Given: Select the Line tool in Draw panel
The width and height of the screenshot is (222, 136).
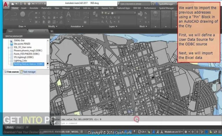Looking at the screenshot, I should 7,16.
